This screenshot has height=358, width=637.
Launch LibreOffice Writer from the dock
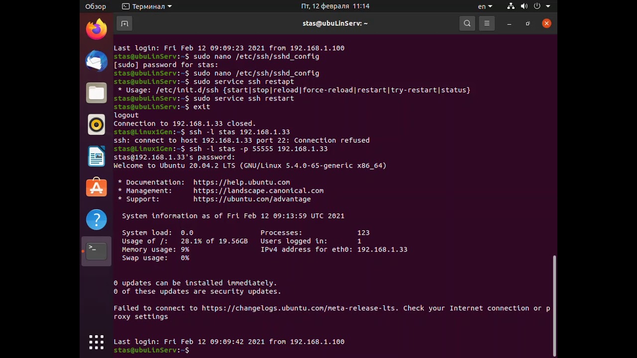pyautogui.click(x=97, y=157)
